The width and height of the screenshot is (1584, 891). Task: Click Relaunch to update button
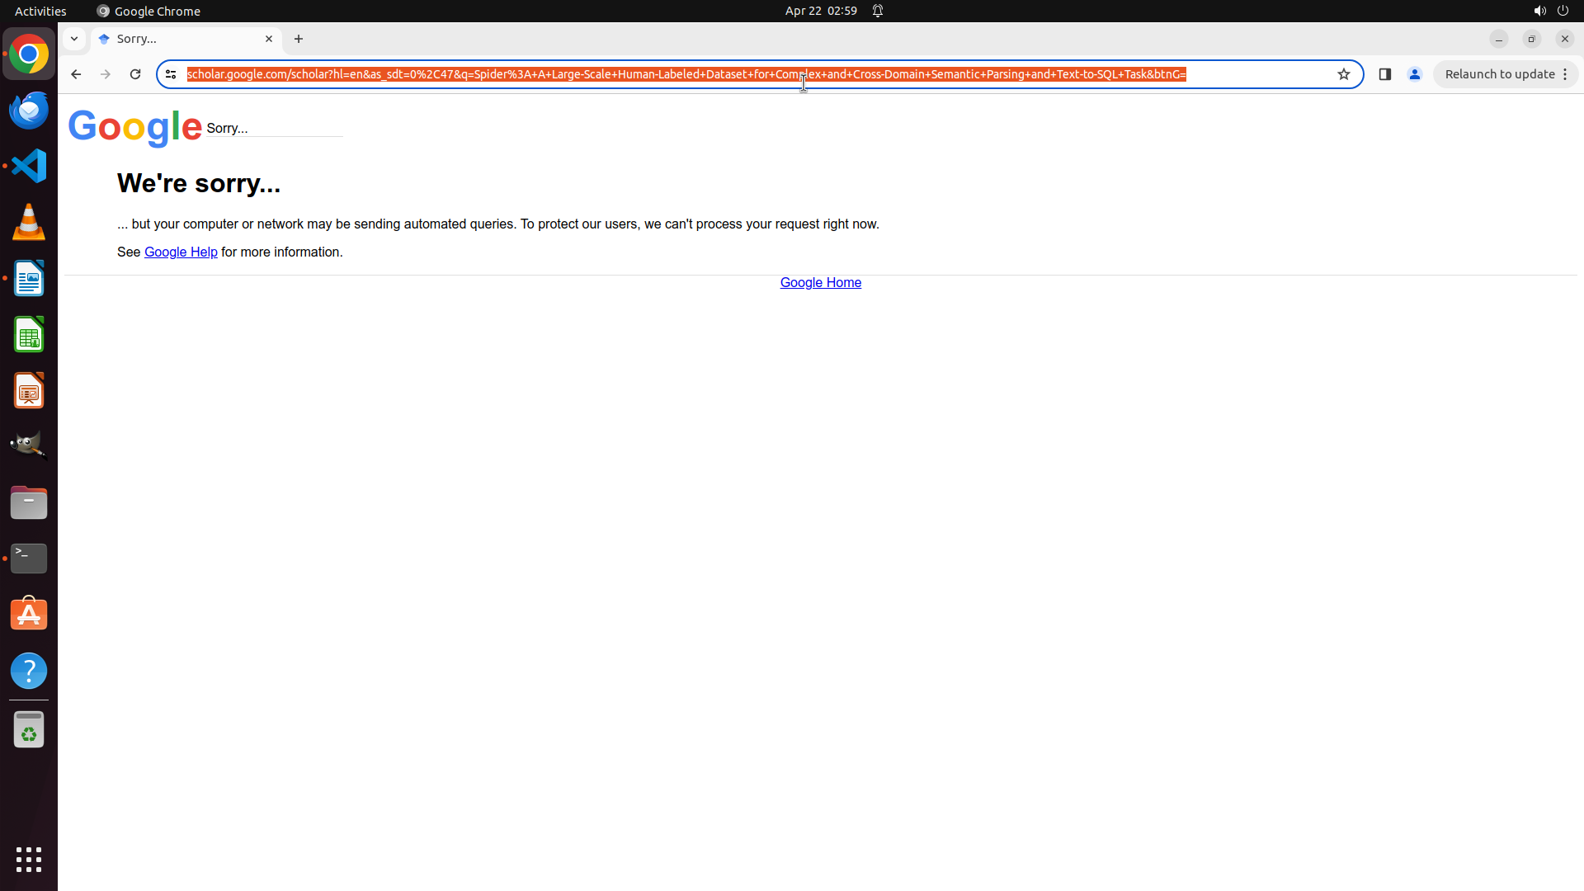1499,74
